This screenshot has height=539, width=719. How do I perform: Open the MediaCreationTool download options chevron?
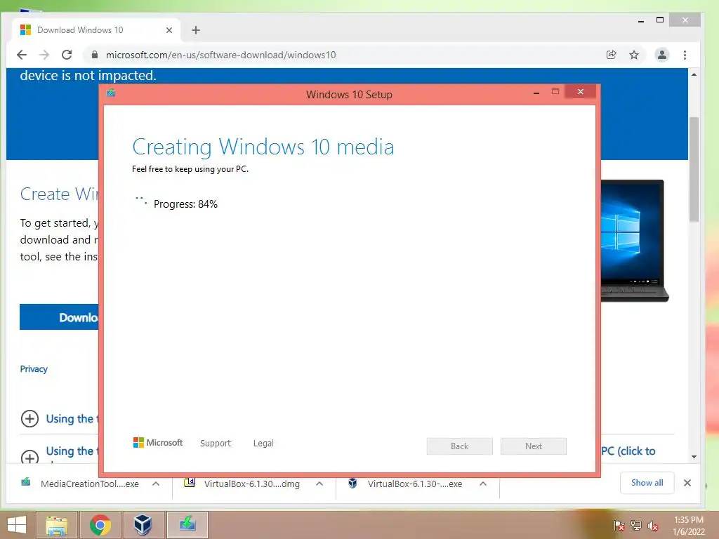pyautogui.click(x=156, y=484)
